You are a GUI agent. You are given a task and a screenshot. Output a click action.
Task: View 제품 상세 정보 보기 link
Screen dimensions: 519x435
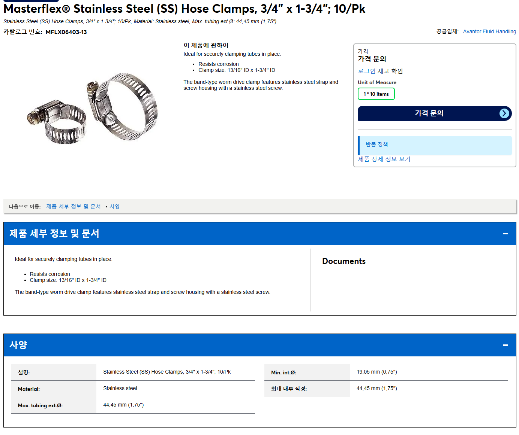(x=384, y=159)
